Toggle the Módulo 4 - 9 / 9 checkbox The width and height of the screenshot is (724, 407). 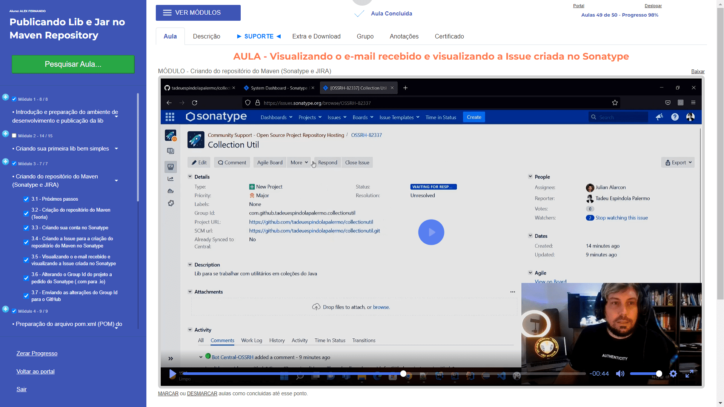[x=14, y=311]
